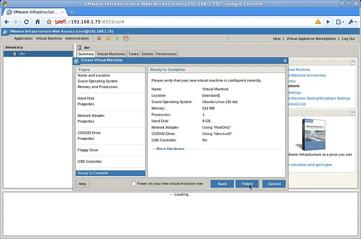Switch to the Events tab
The width and height of the screenshot is (361, 239).
[x=147, y=54]
